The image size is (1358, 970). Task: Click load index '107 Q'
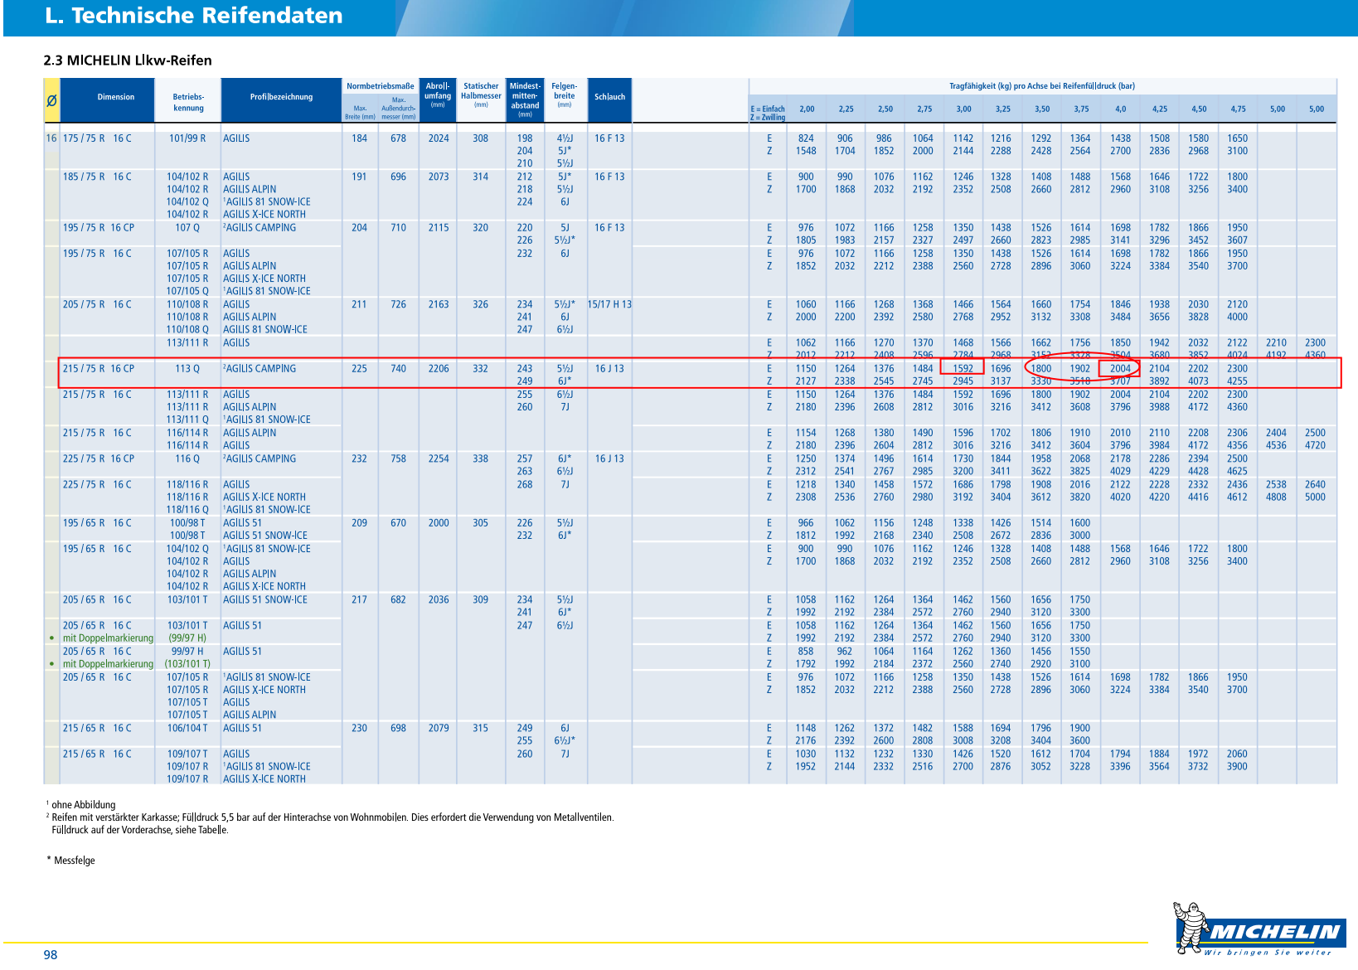coord(187,227)
